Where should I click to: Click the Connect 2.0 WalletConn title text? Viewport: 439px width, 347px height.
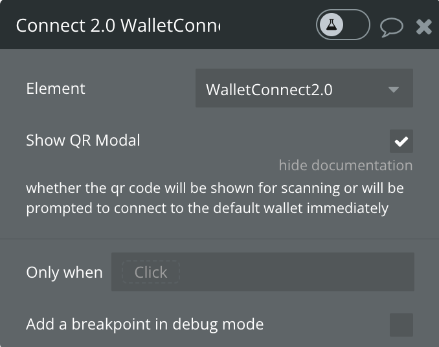pos(118,25)
